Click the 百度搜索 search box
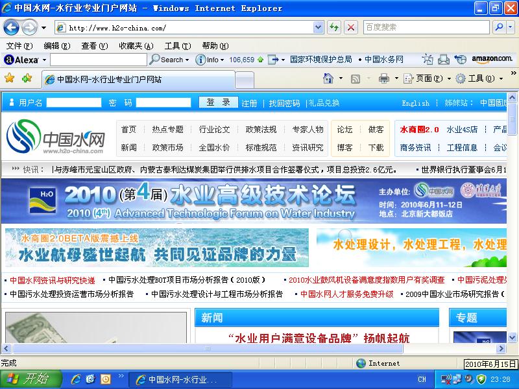 click(426, 27)
